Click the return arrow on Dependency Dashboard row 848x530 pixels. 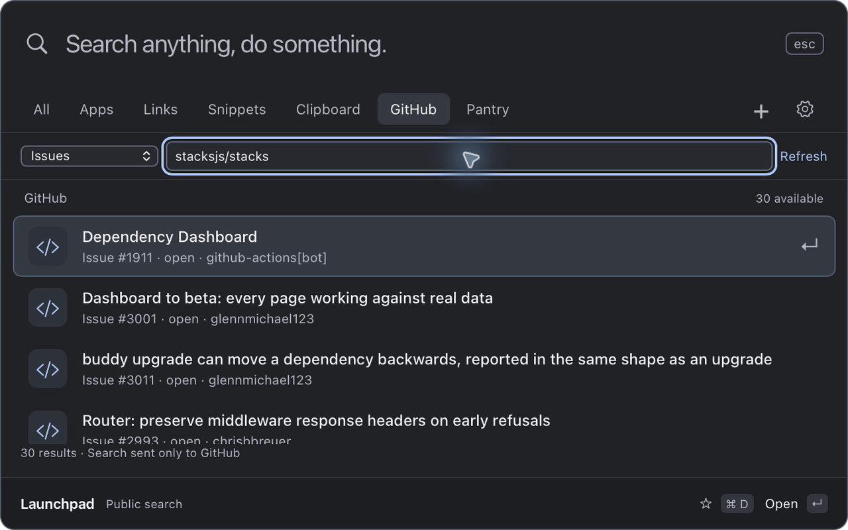point(809,246)
